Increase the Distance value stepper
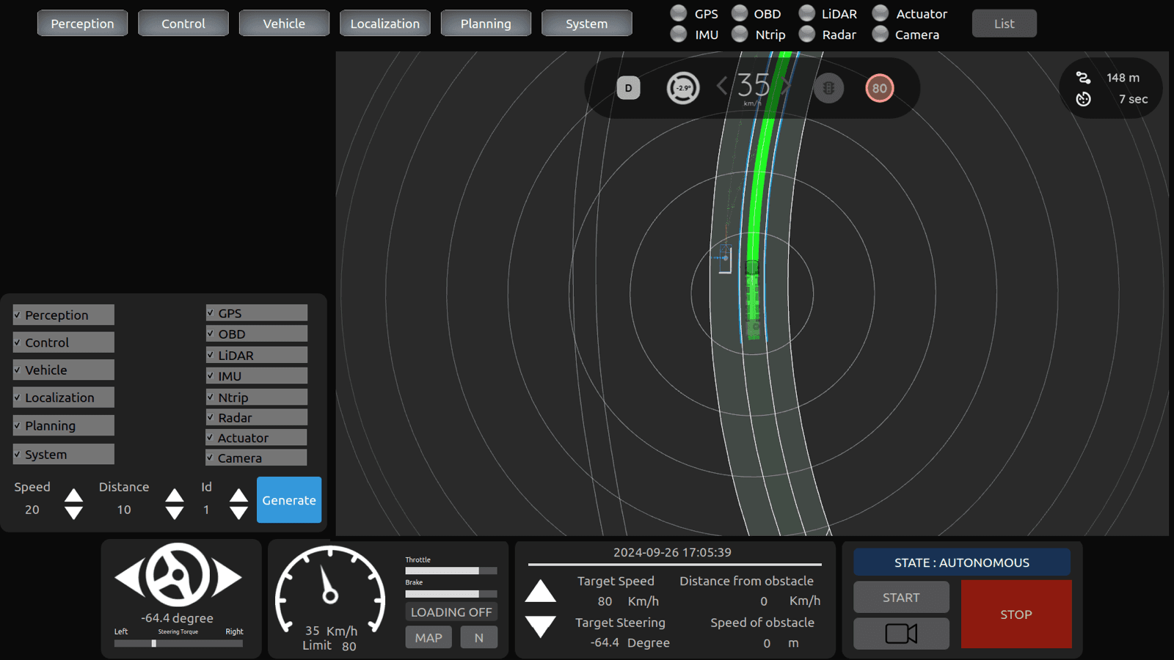Viewport: 1174px width, 660px height. tap(175, 496)
